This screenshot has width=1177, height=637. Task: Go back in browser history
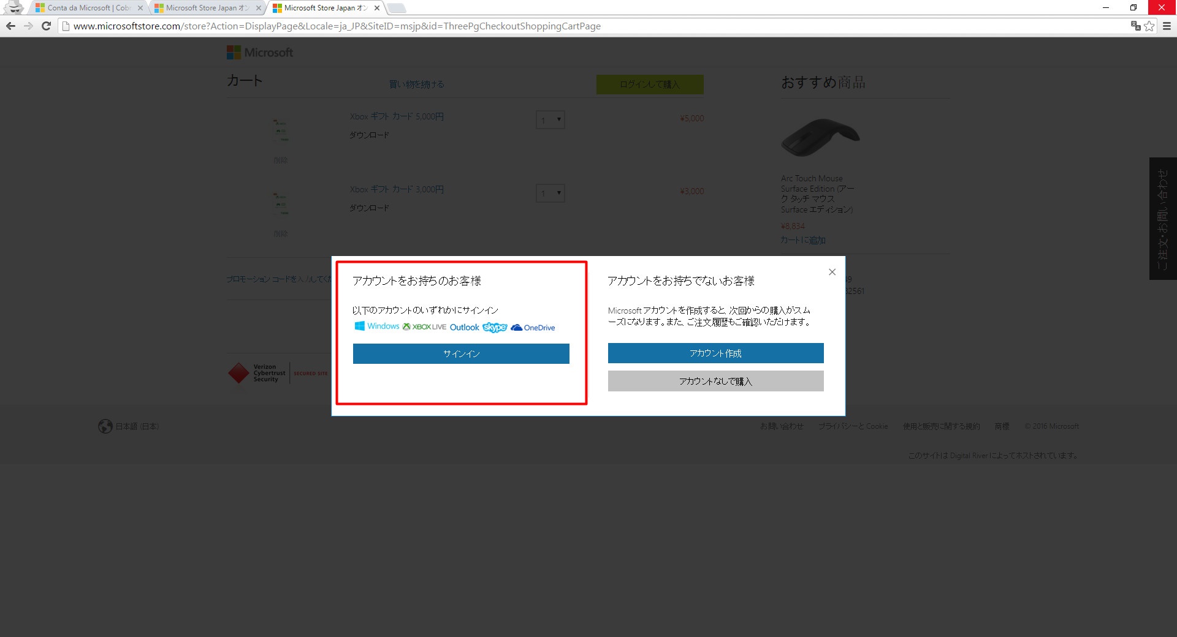[x=10, y=26]
